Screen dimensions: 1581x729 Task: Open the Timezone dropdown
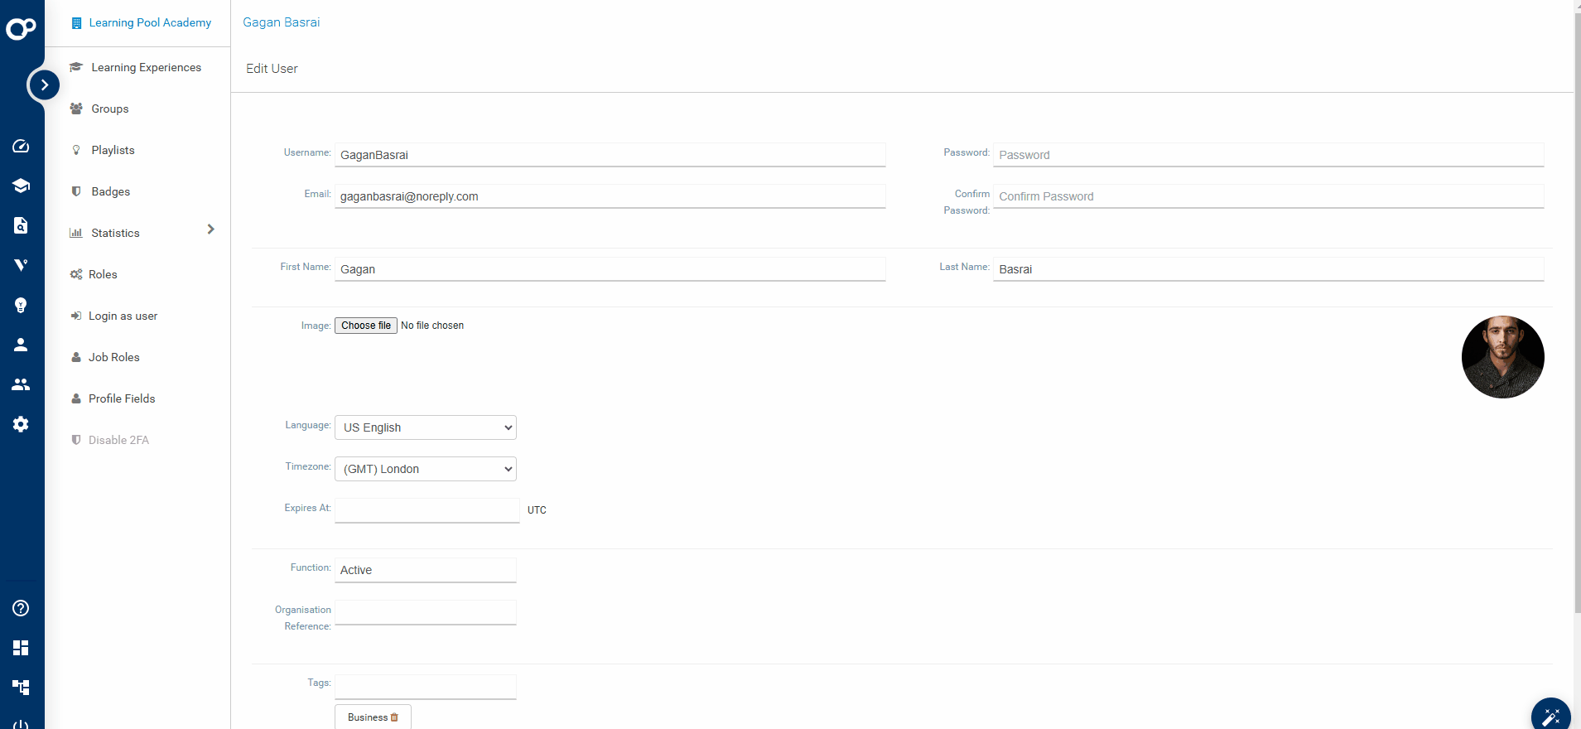pos(425,469)
